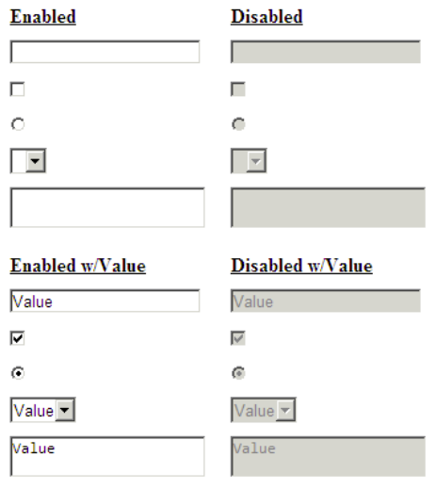Click the enabled text field containing Value

[x=105, y=301]
